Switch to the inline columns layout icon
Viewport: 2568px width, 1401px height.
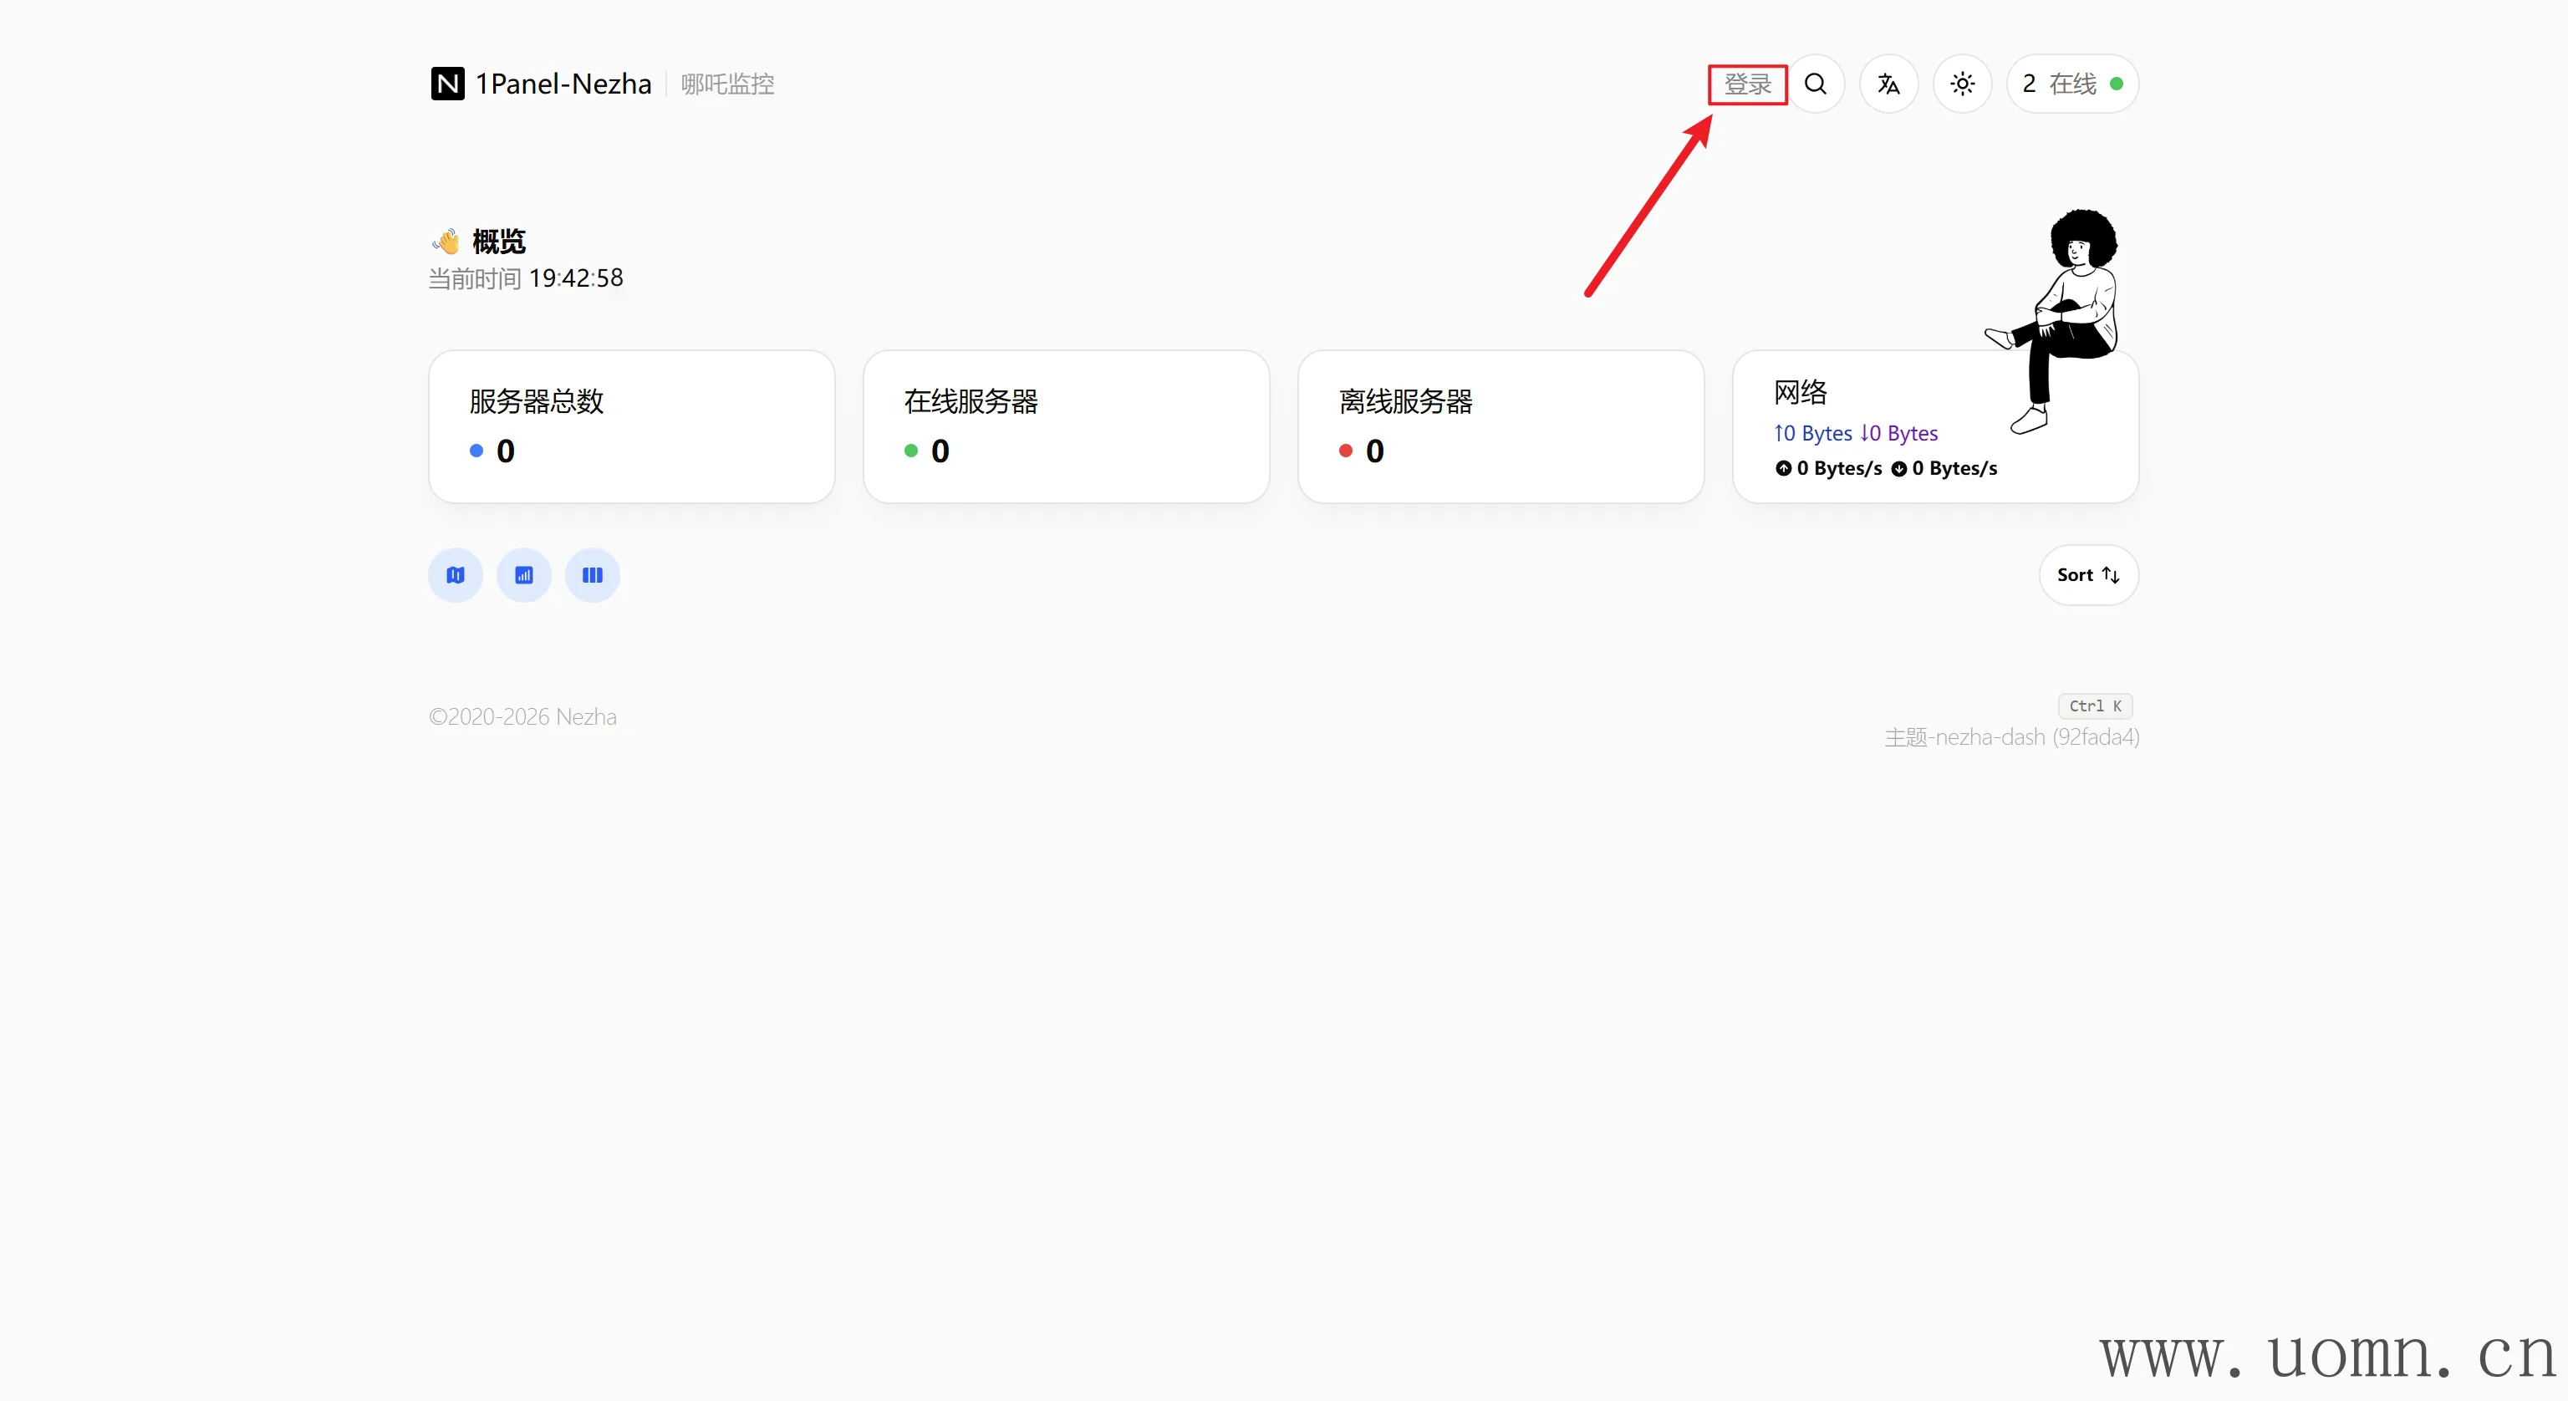(592, 575)
